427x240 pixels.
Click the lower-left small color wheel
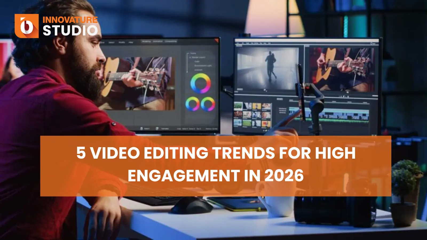coord(192,104)
